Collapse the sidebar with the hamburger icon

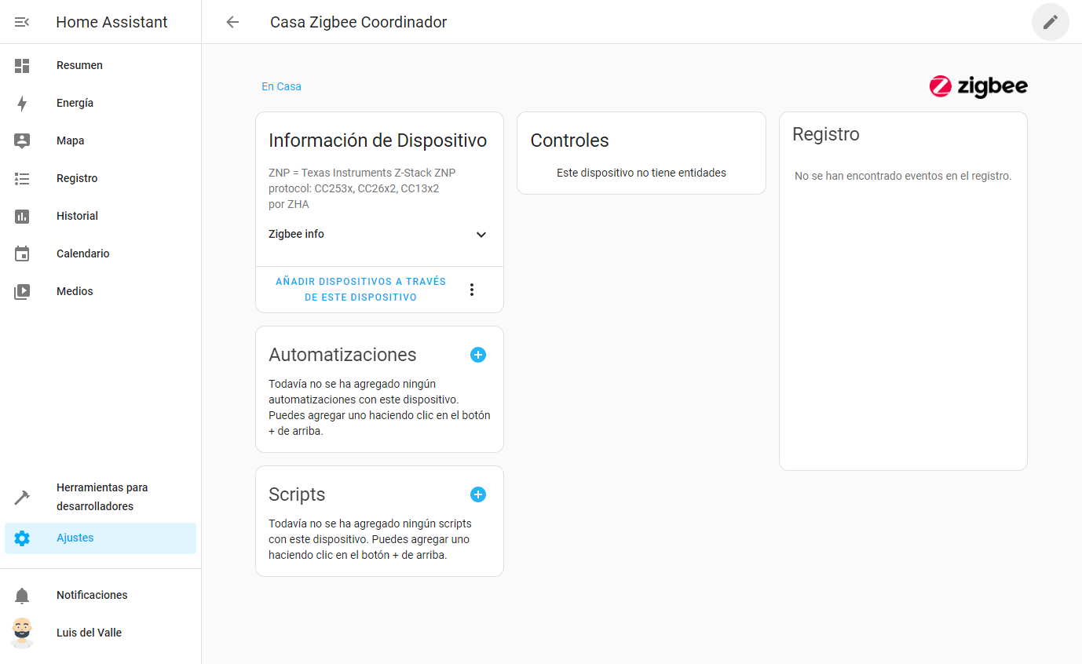22,22
